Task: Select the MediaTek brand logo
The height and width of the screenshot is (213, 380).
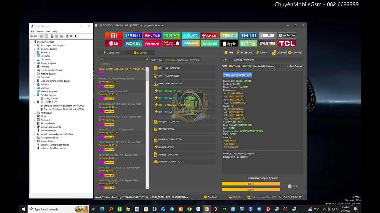Action: 191,43
